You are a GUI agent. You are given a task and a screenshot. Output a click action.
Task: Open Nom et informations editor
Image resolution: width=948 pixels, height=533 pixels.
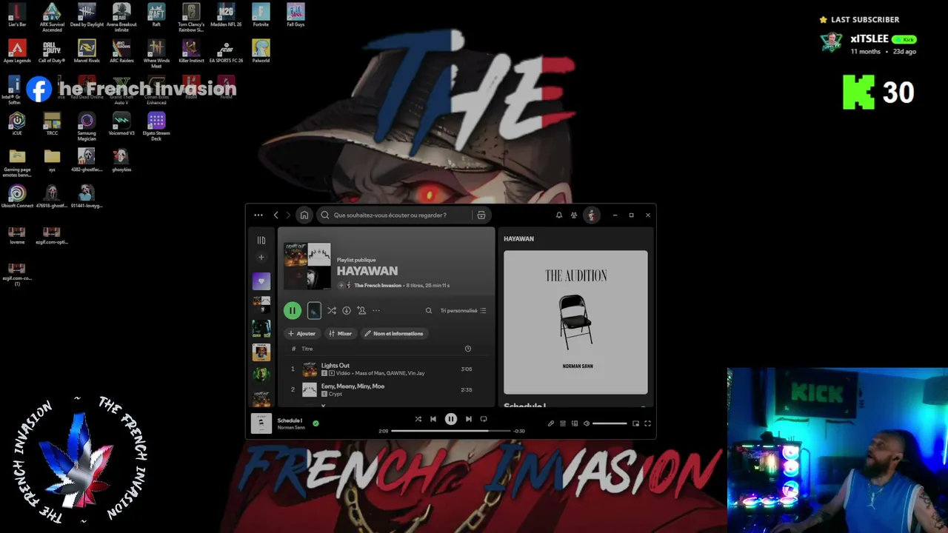(393, 334)
